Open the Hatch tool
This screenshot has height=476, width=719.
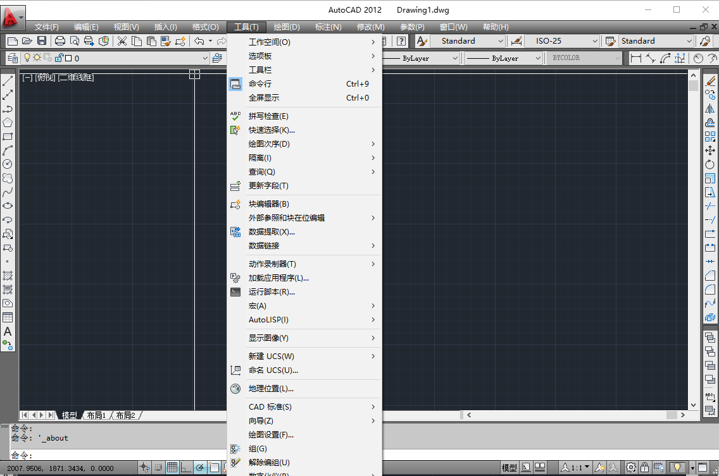(8, 275)
